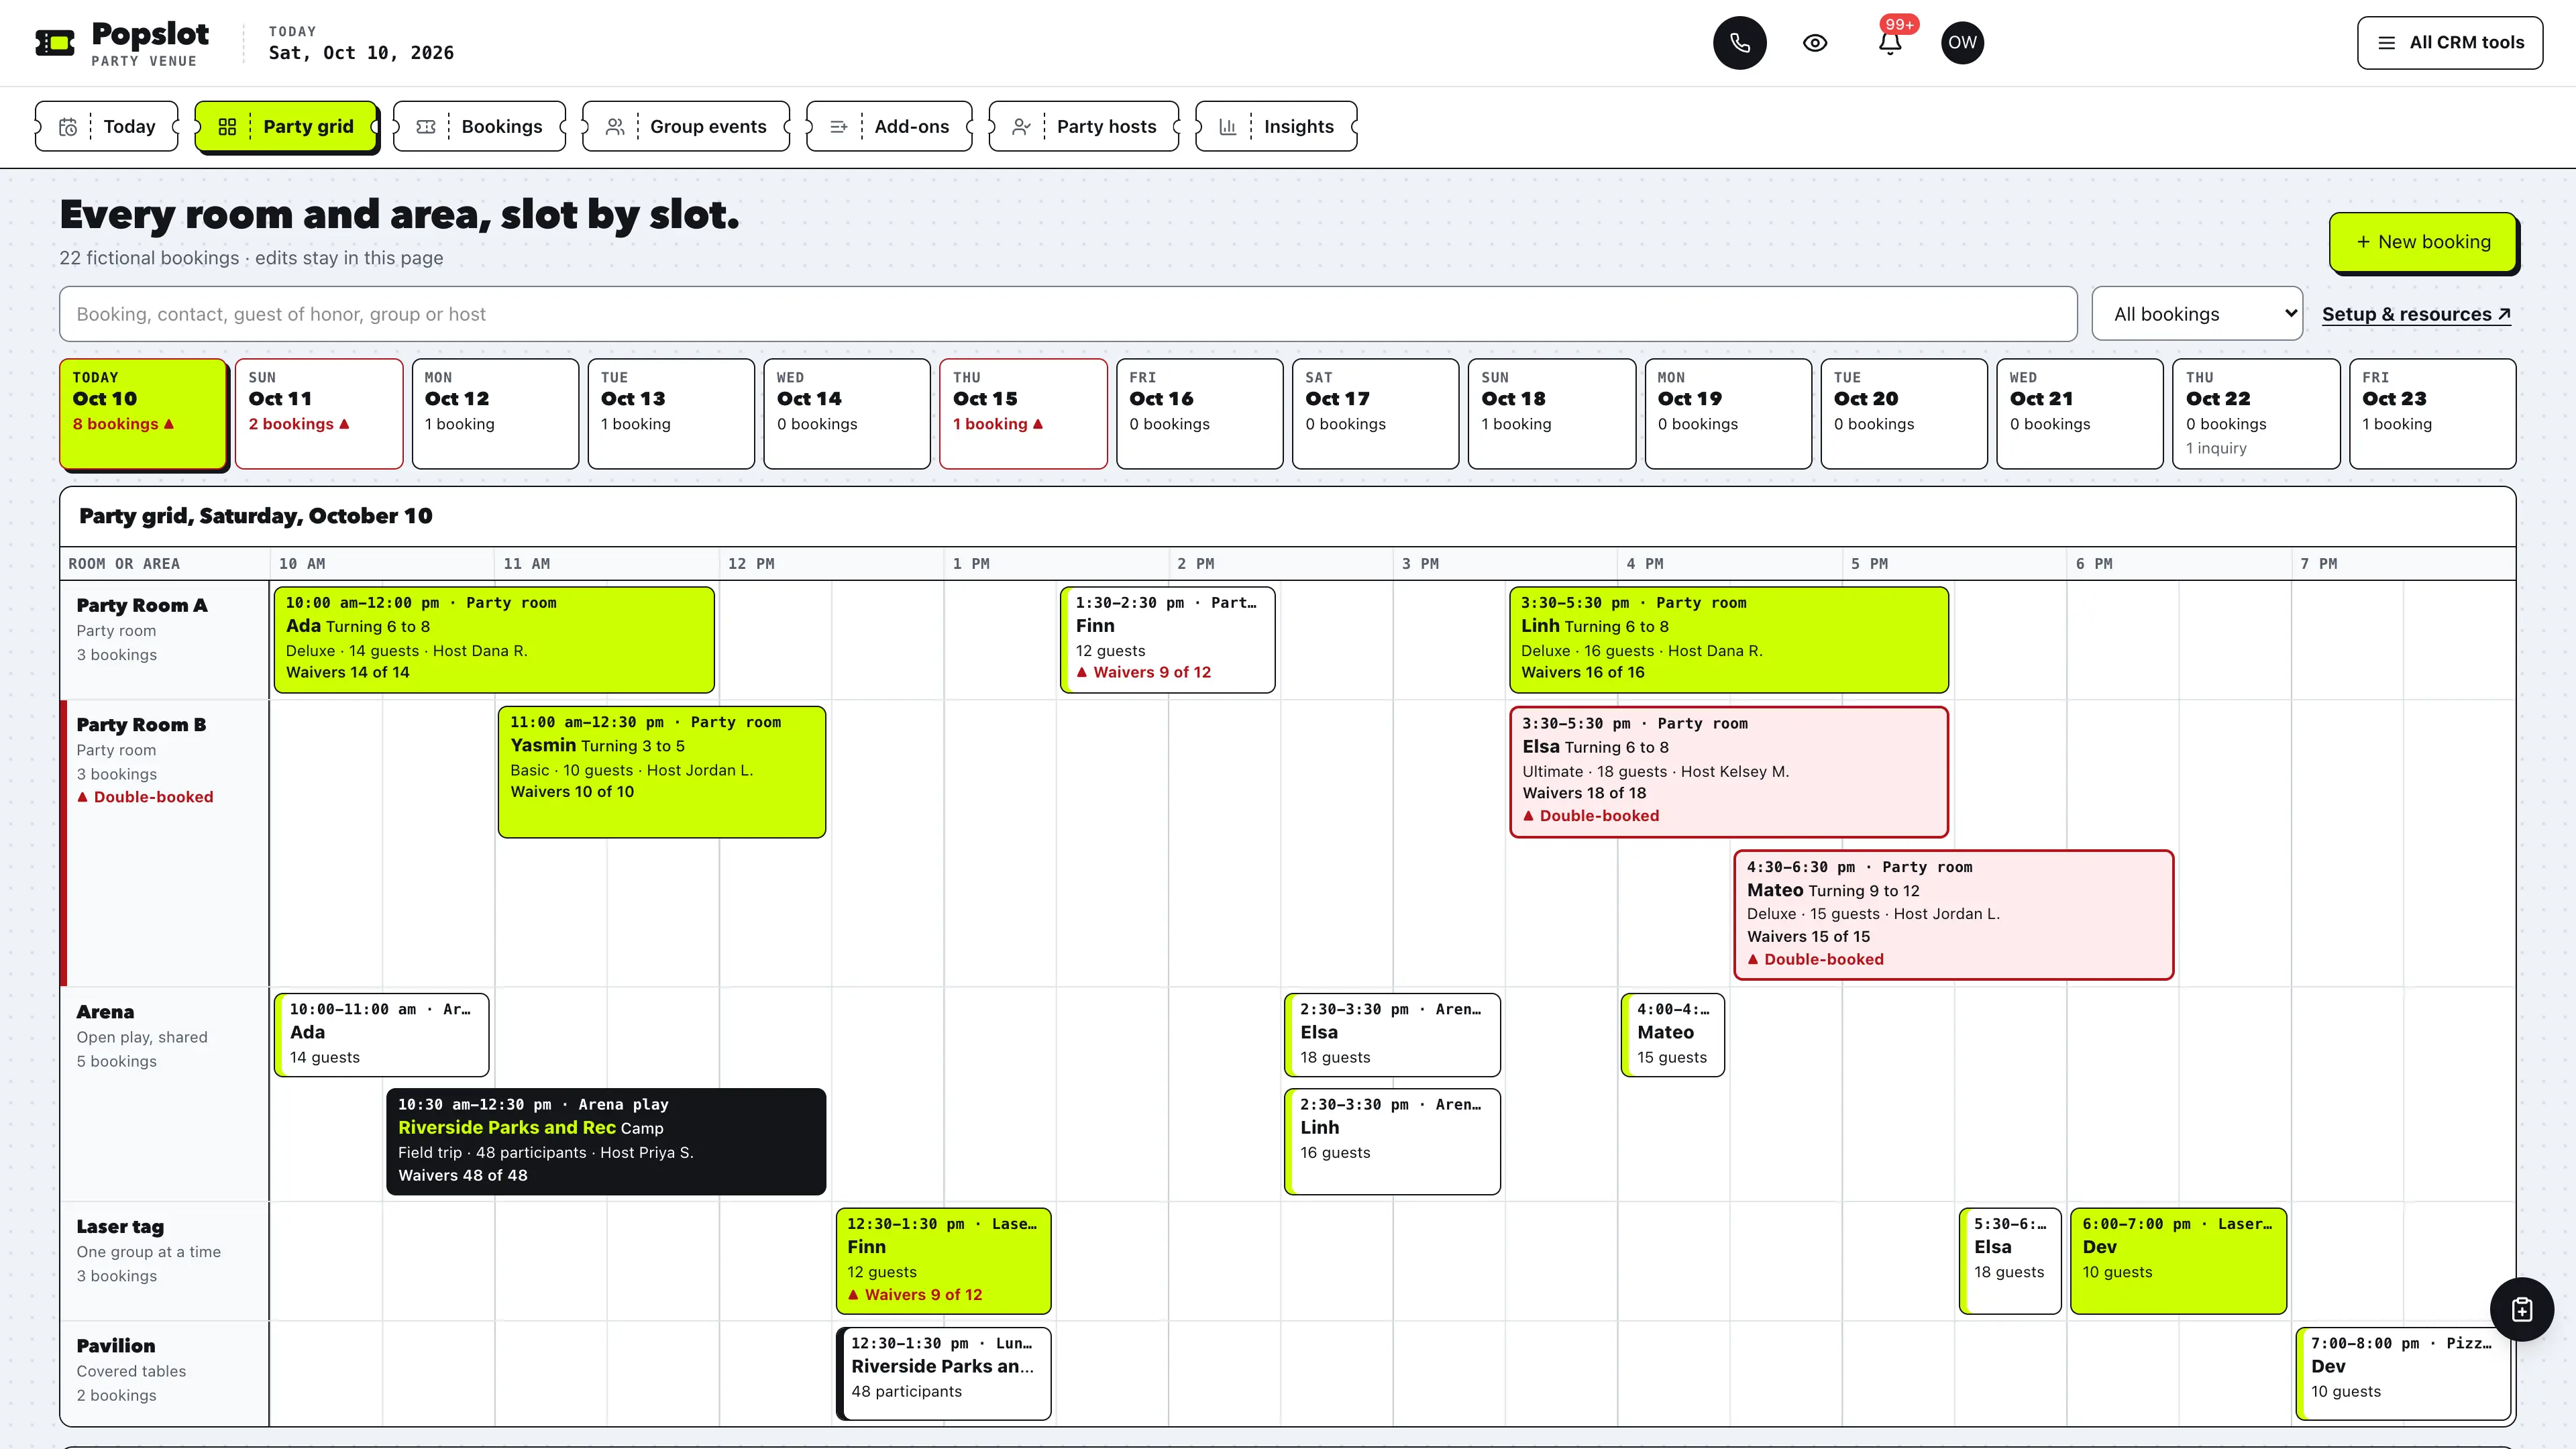Open Elsa's 2:30–3:30 pm Arena slot

click(x=1392, y=1034)
